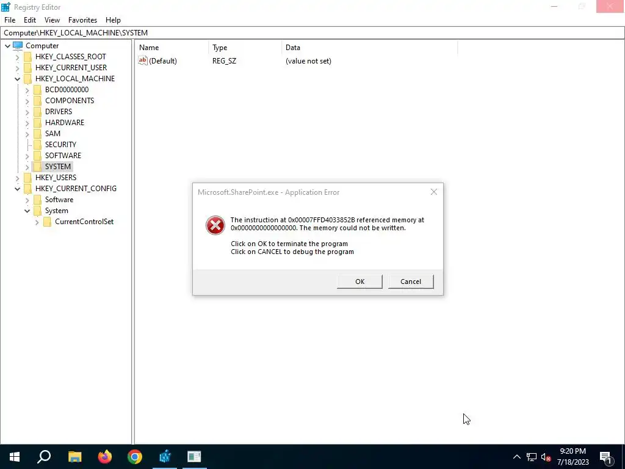625x469 pixels.
Task: Click the registry path address bar
Action: 312,33
